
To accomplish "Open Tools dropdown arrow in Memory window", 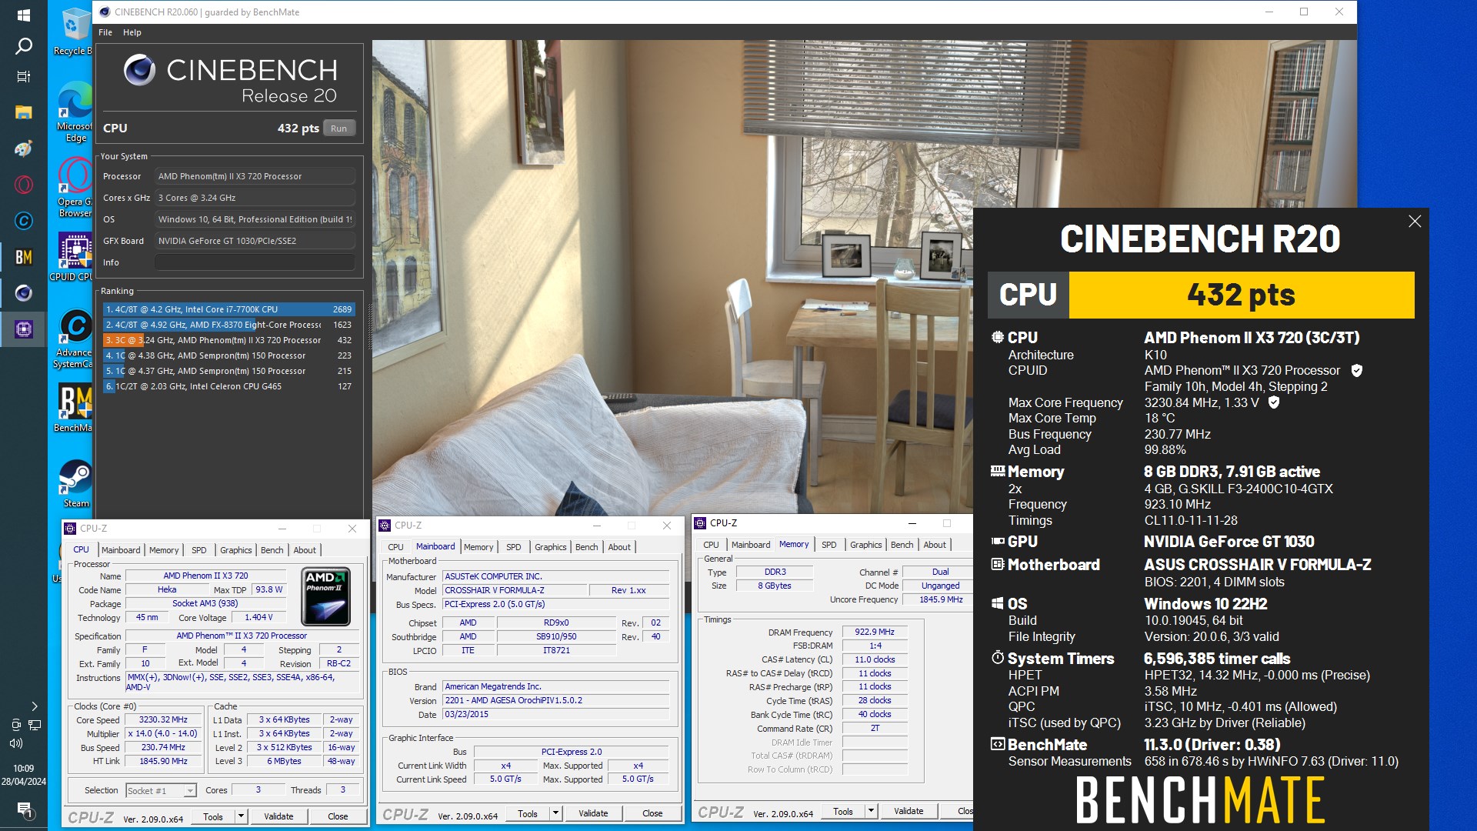I will tap(871, 811).
